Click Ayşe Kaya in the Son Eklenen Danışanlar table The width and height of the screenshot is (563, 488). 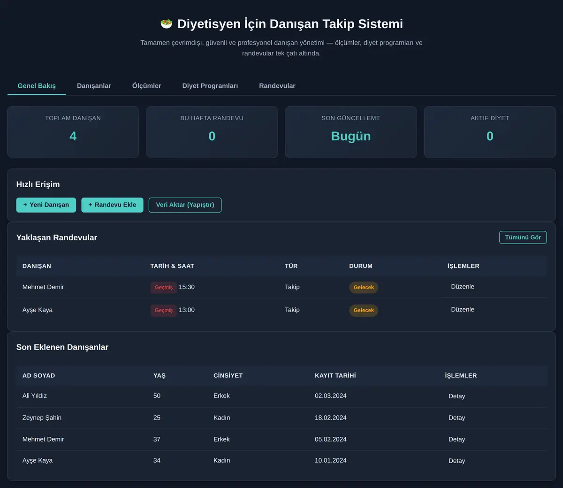(38, 461)
